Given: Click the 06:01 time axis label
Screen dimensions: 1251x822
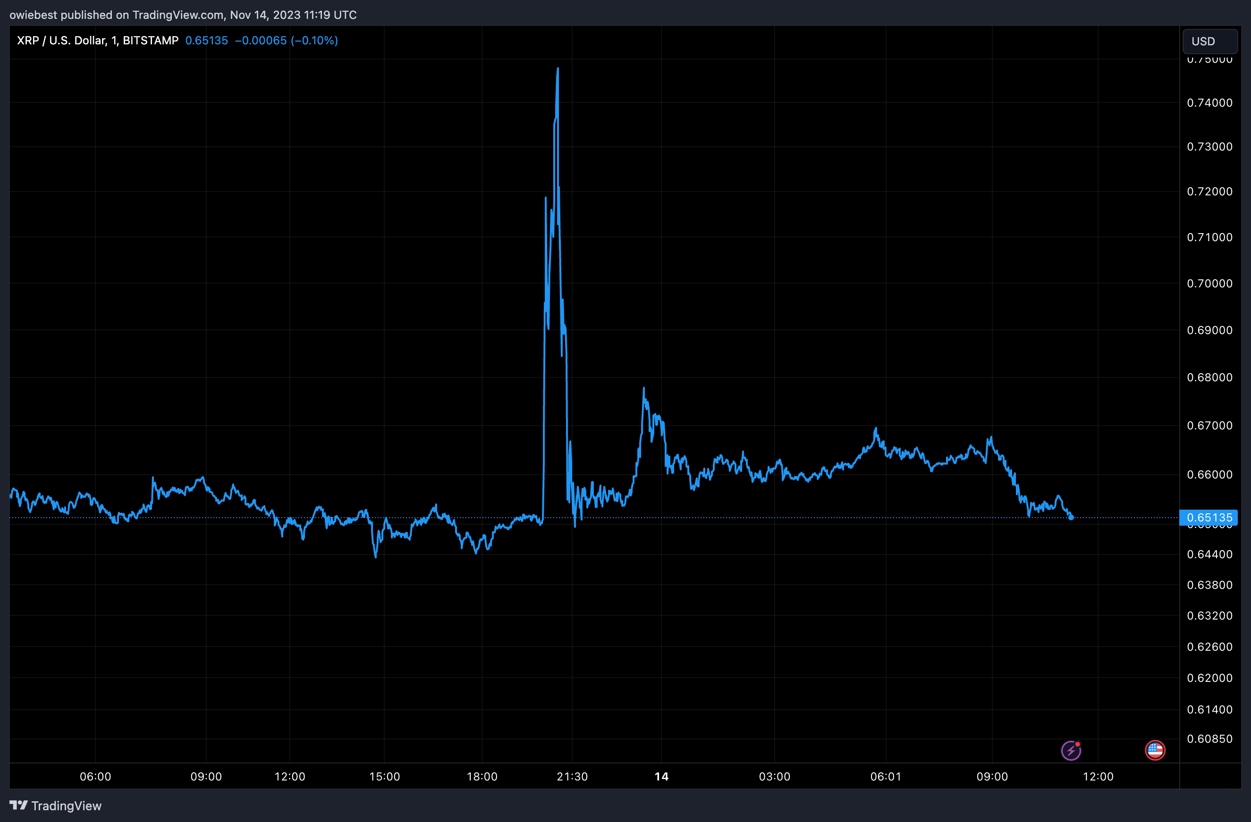Looking at the screenshot, I should 886,776.
